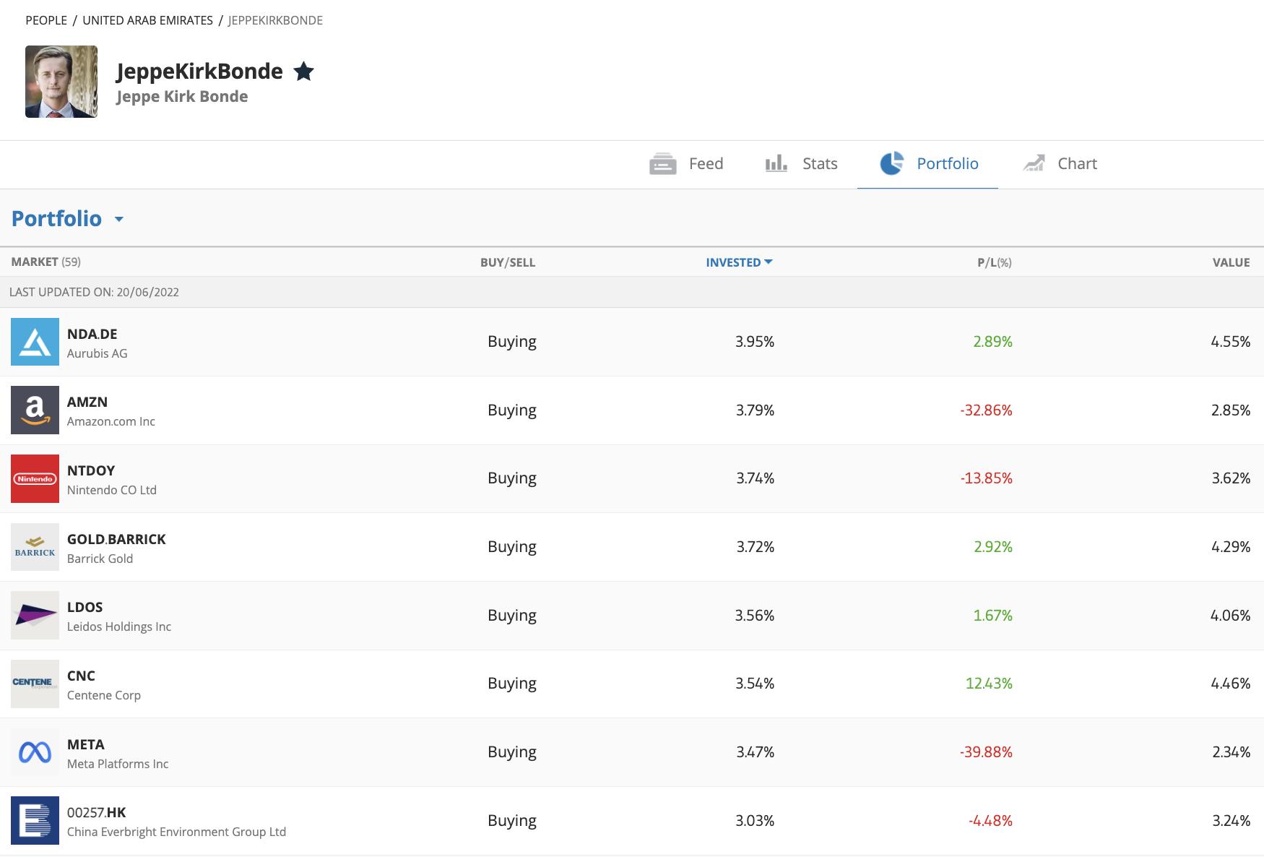Click Amazon's -32.86% P/L value
1264x857 pixels.
pos(986,410)
